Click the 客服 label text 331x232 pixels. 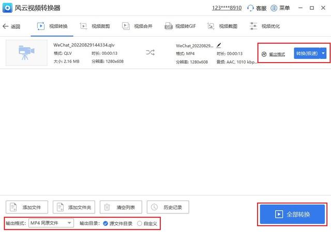click(x=261, y=8)
